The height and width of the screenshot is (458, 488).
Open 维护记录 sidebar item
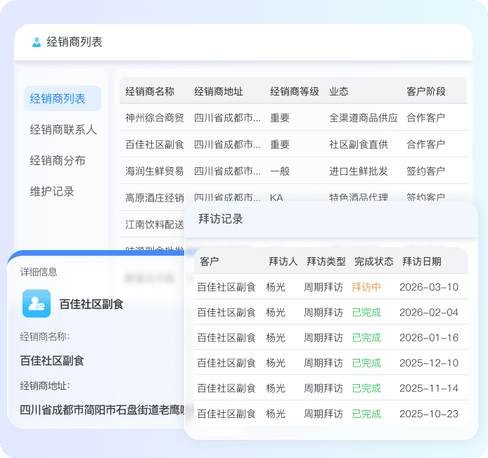coord(52,192)
